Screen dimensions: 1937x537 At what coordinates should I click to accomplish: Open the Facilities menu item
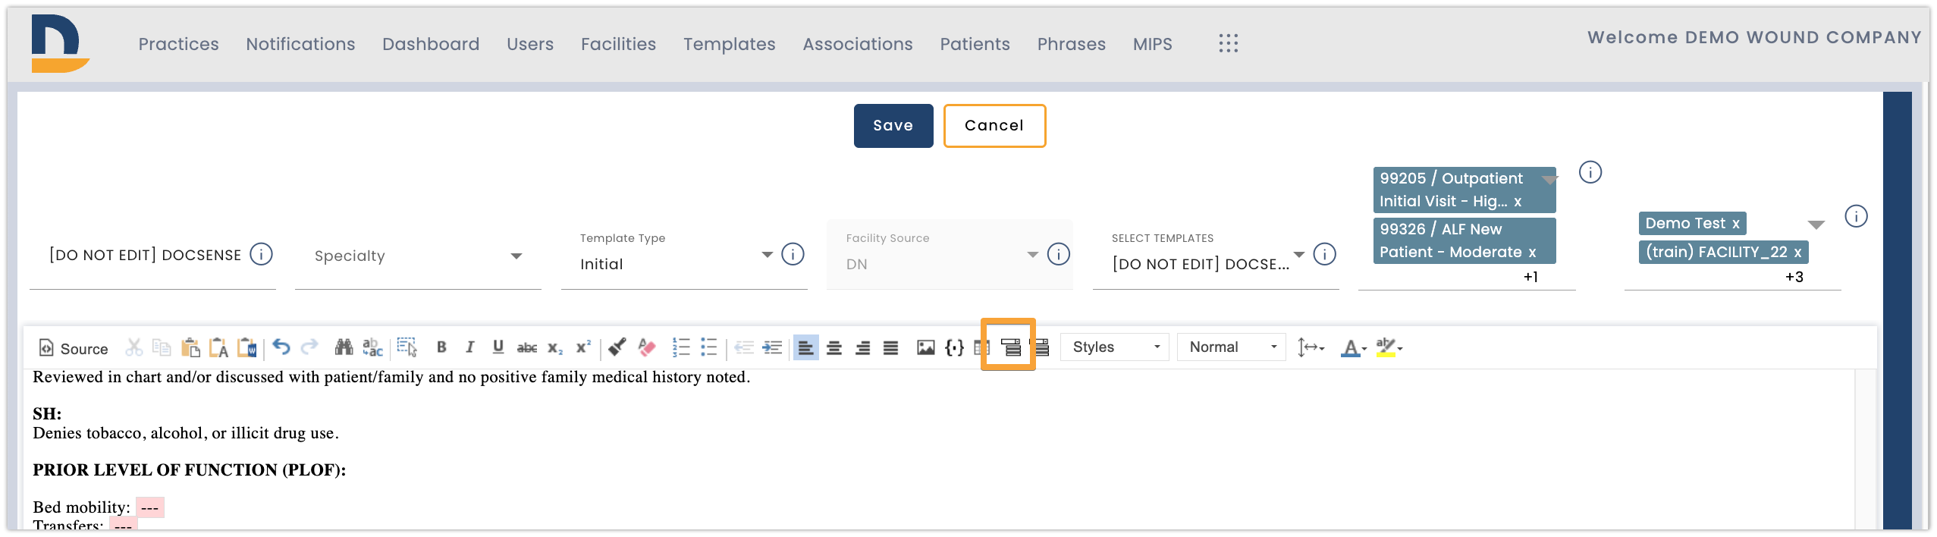[618, 44]
